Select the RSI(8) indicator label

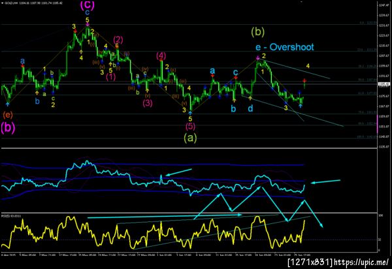coord(11,216)
